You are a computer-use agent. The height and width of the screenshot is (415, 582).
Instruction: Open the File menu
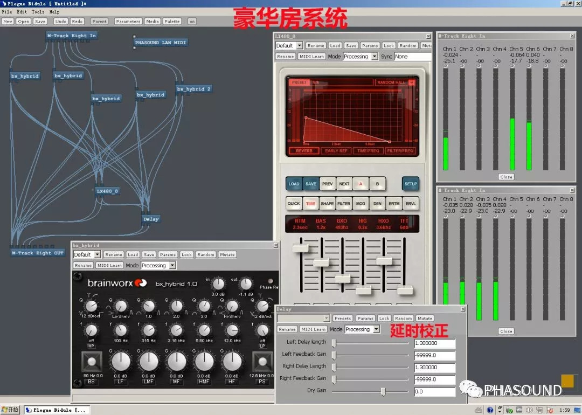[7, 11]
